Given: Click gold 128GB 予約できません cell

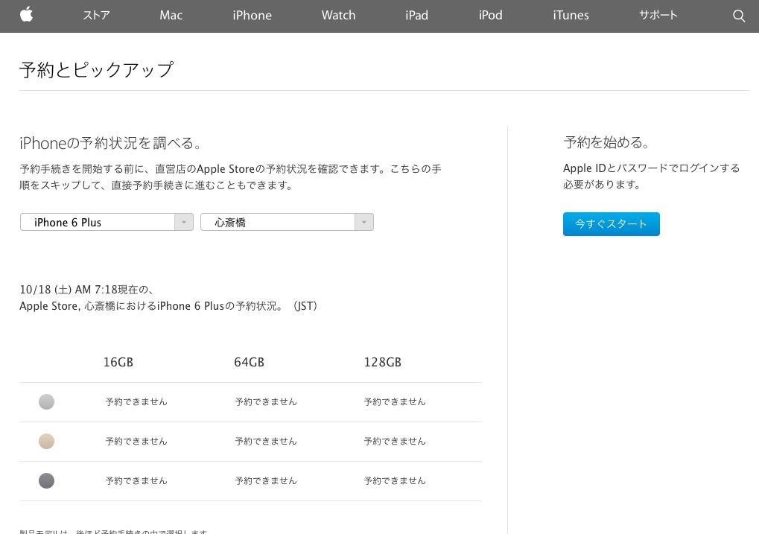Looking at the screenshot, I should click(x=395, y=441).
